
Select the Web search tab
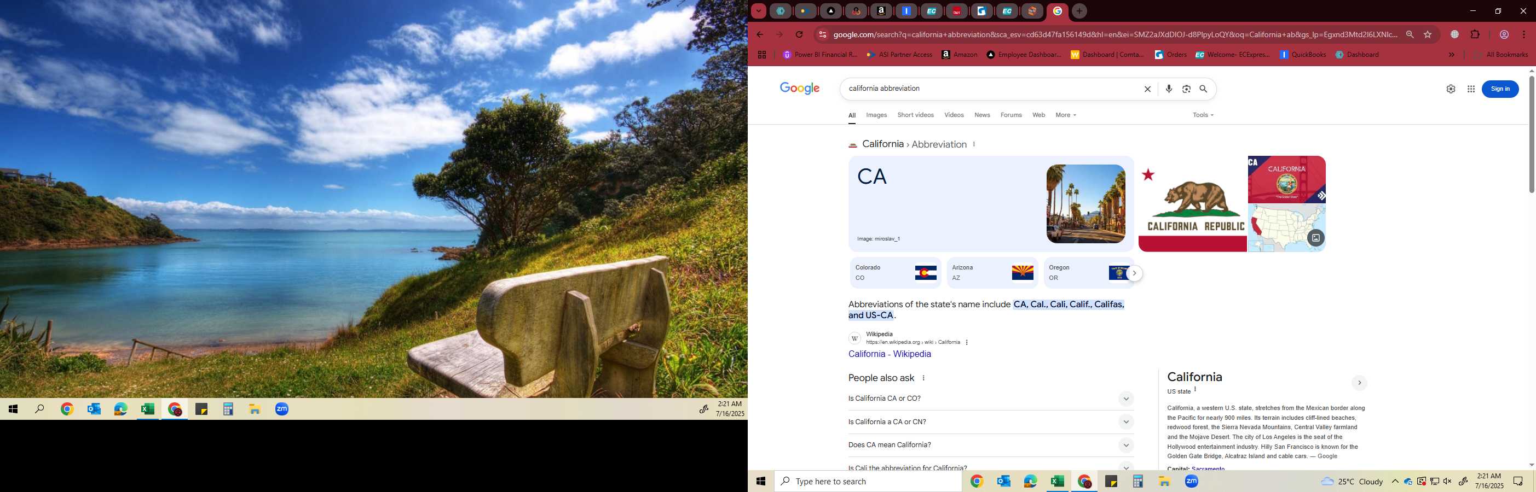[x=1039, y=115]
